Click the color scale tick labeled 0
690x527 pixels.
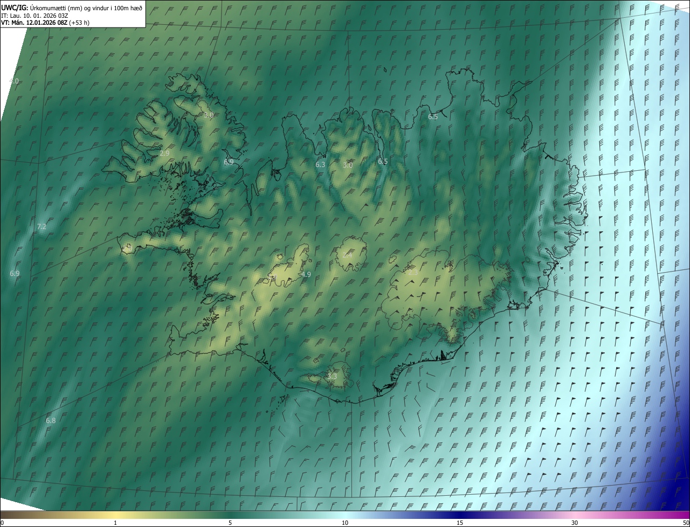(2, 523)
